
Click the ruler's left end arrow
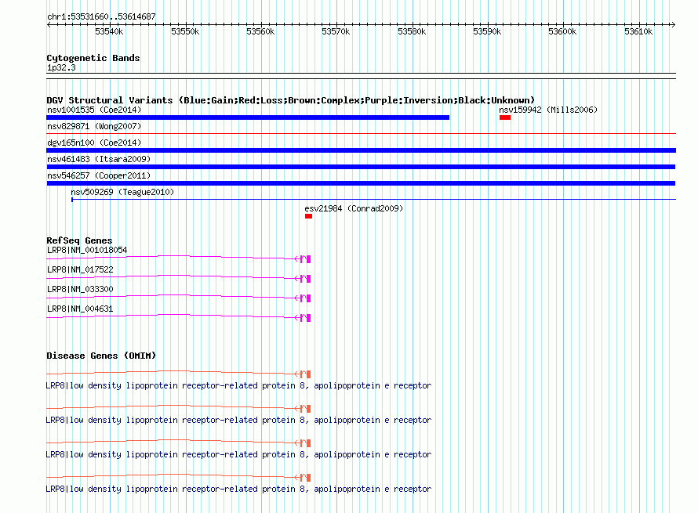tap(49, 25)
